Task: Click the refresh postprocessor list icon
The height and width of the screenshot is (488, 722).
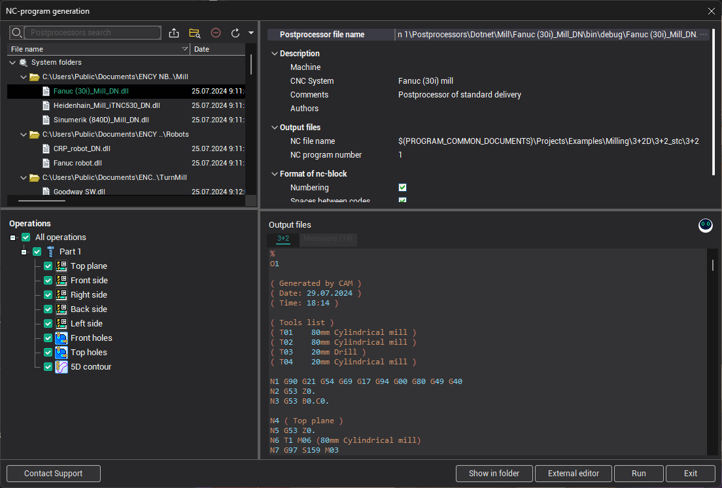Action: coord(235,33)
